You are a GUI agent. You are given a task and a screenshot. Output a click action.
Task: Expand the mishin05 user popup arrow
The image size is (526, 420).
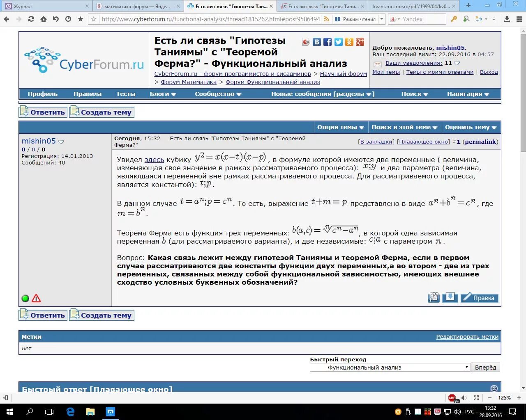tap(61, 142)
